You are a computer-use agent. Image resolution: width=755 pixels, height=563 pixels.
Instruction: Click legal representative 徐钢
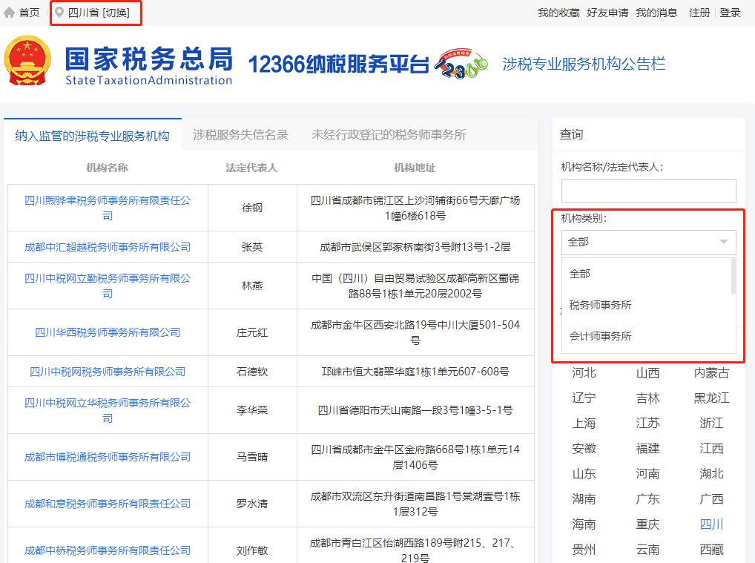pyautogui.click(x=252, y=208)
